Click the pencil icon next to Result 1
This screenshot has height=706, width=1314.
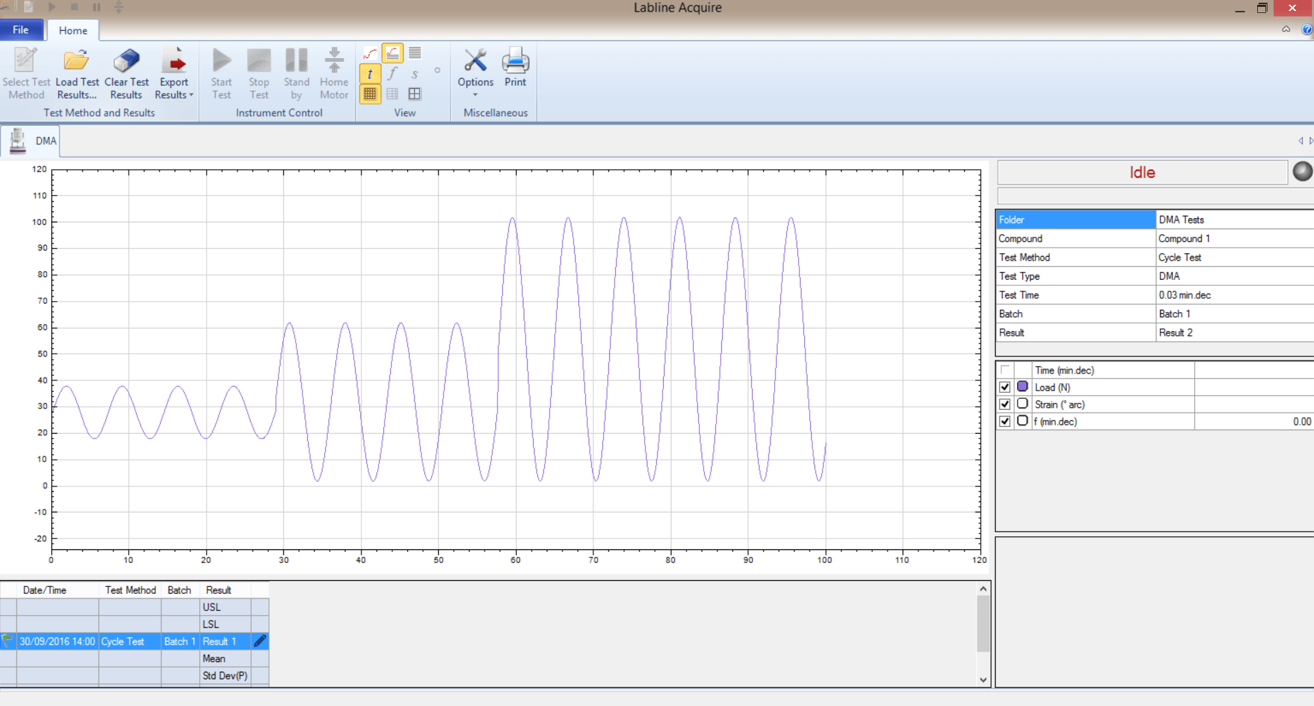tap(259, 642)
